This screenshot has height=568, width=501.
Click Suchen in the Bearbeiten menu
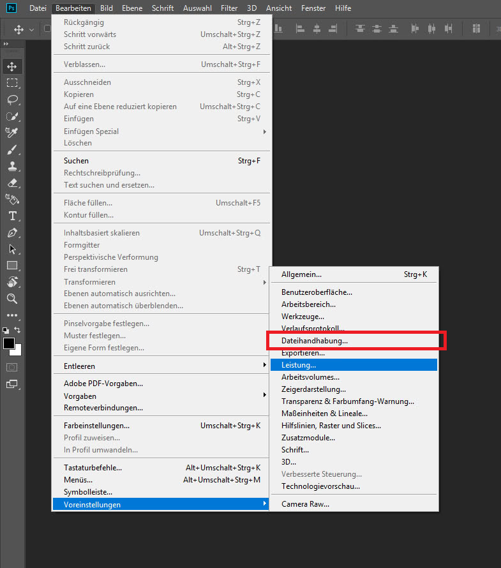pos(161,160)
